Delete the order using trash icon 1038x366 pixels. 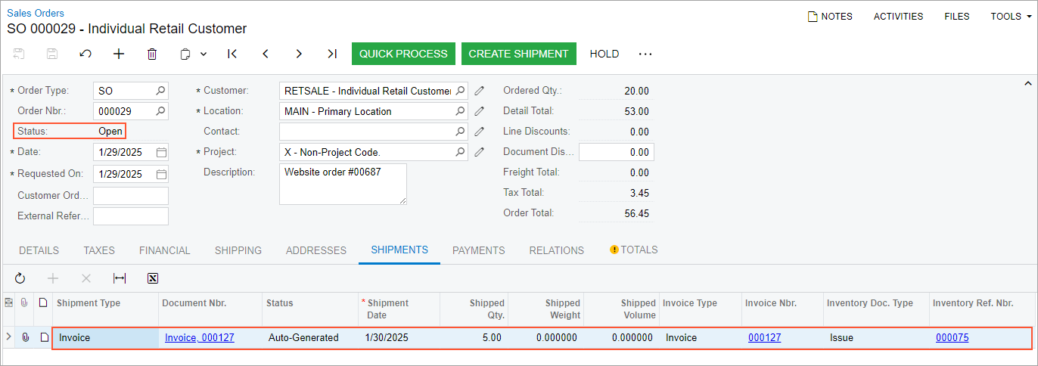(152, 54)
